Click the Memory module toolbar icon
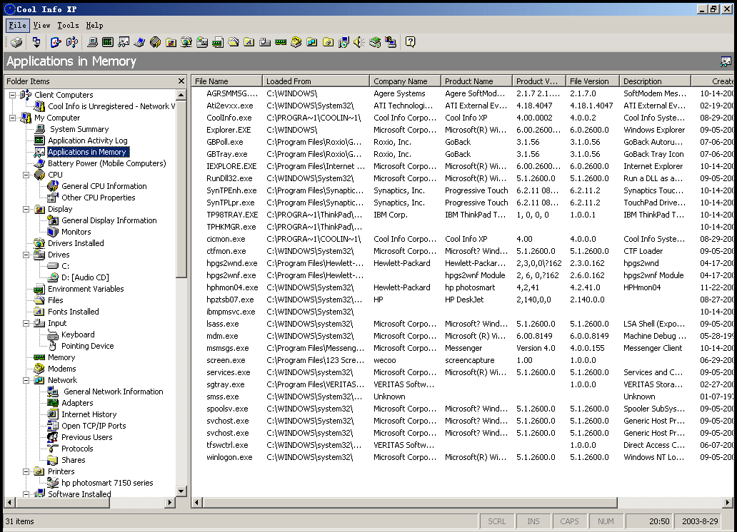The height and width of the screenshot is (532, 737). click(x=281, y=42)
